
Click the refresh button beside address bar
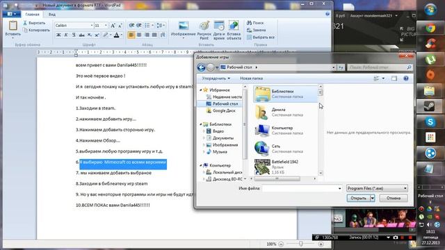tap(341, 67)
